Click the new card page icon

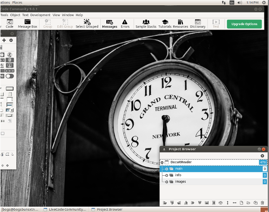tap(241, 203)
